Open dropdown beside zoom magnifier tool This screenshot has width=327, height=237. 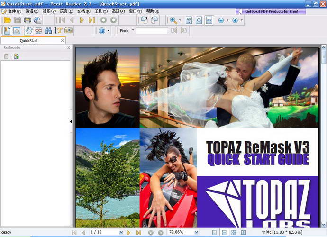click(180, 20)
